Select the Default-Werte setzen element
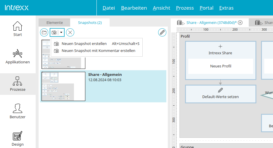 (220, 94)
